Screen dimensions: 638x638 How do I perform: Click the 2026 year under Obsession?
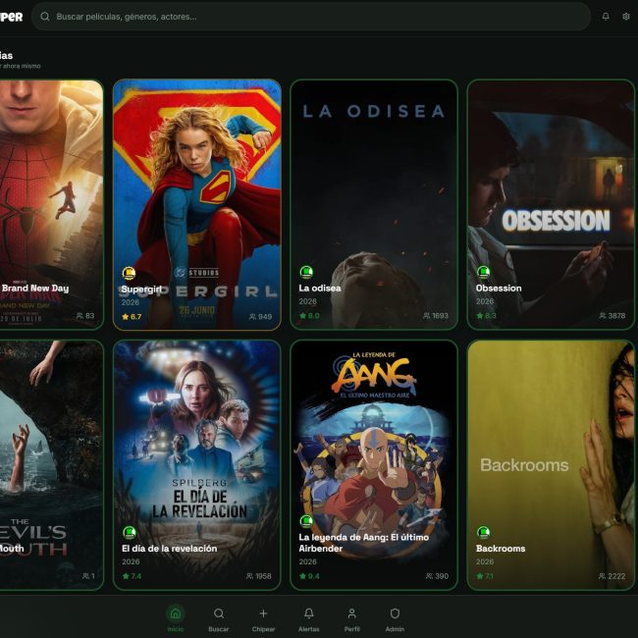(x=485, y=301)
